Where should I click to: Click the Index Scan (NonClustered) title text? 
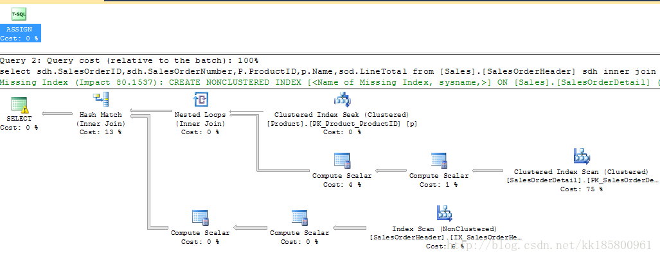point(444,229)
